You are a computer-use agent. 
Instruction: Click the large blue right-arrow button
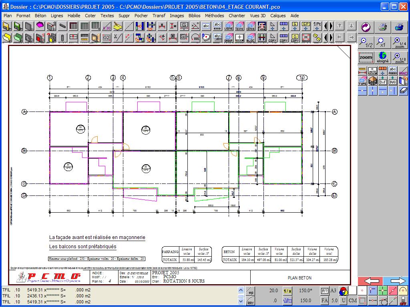coord(396,281)
